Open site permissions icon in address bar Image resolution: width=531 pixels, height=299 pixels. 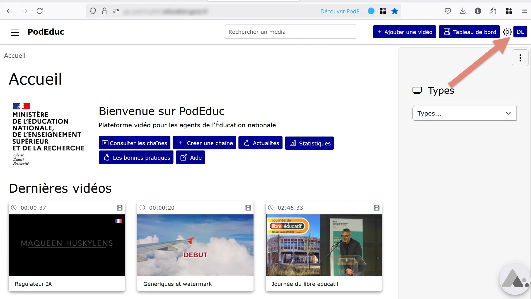click(x=116, y=11)
